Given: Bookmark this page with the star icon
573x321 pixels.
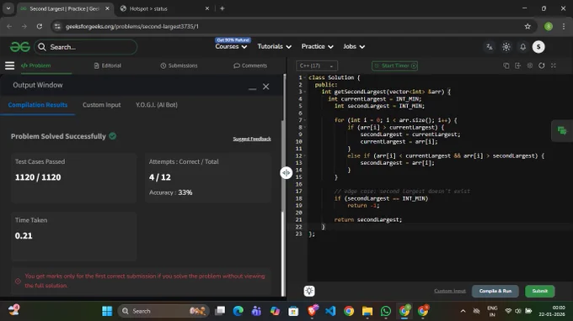Looking at the screenshot, I should pyautogui.click(x=527, y=26).
